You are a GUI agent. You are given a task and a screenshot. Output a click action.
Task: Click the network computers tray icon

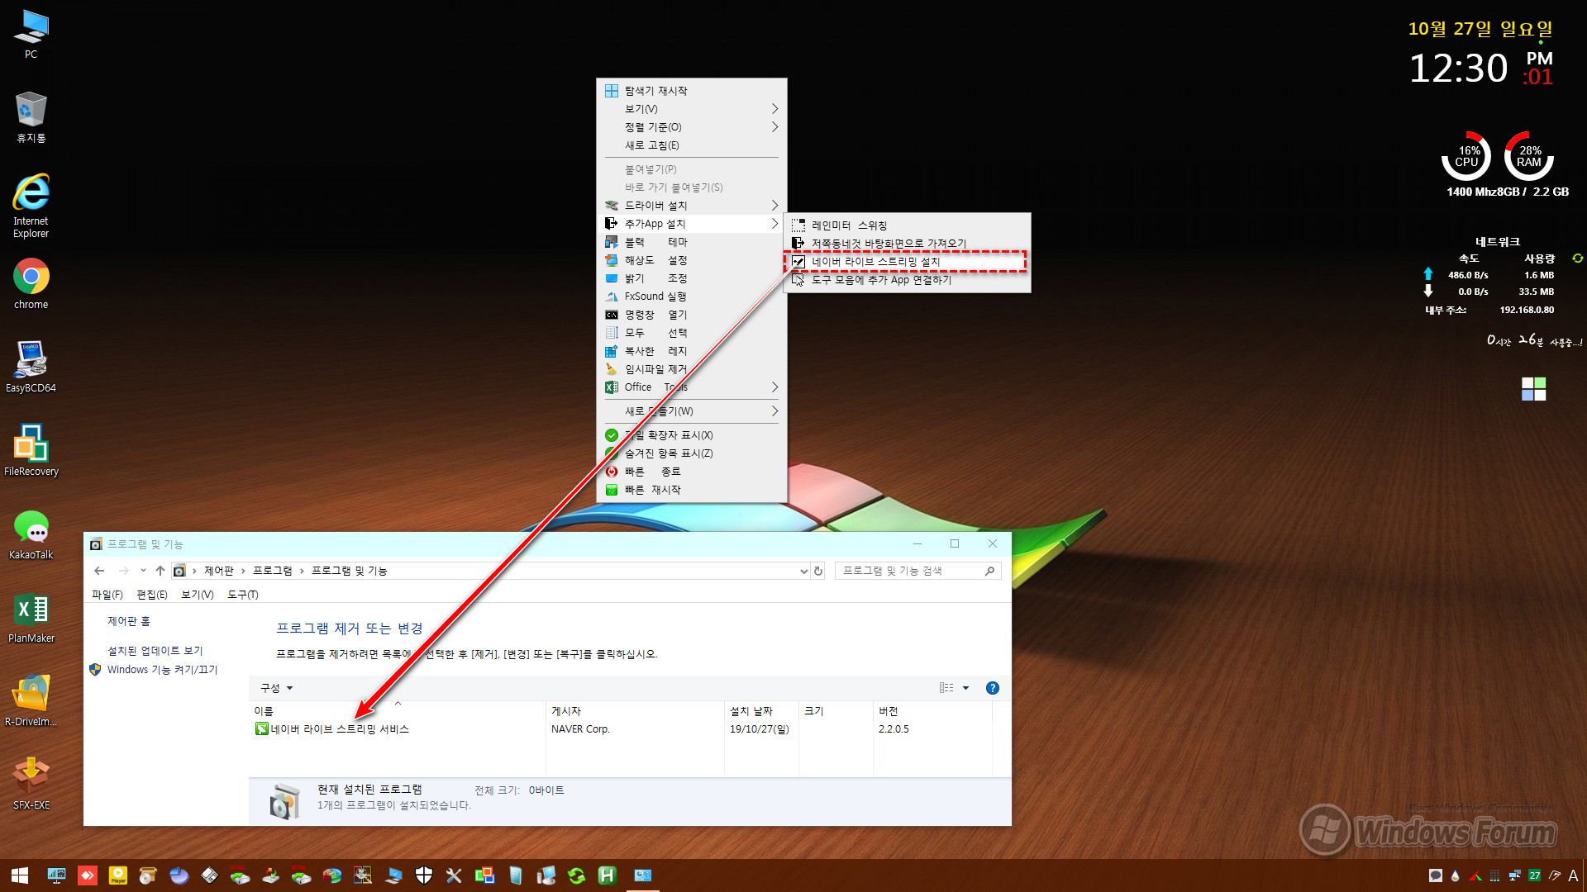1514,875
